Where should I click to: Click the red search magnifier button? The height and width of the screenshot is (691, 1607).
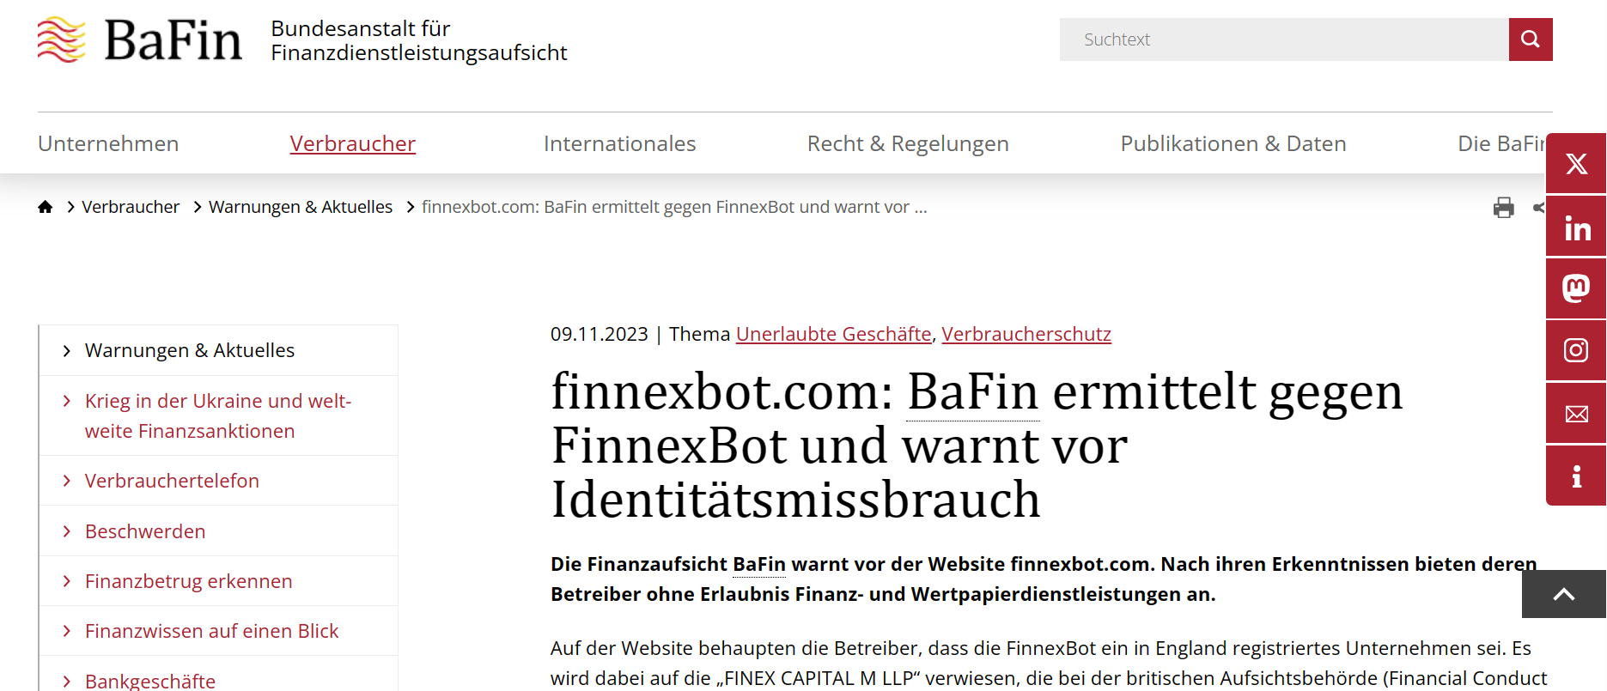(1531, 39)
